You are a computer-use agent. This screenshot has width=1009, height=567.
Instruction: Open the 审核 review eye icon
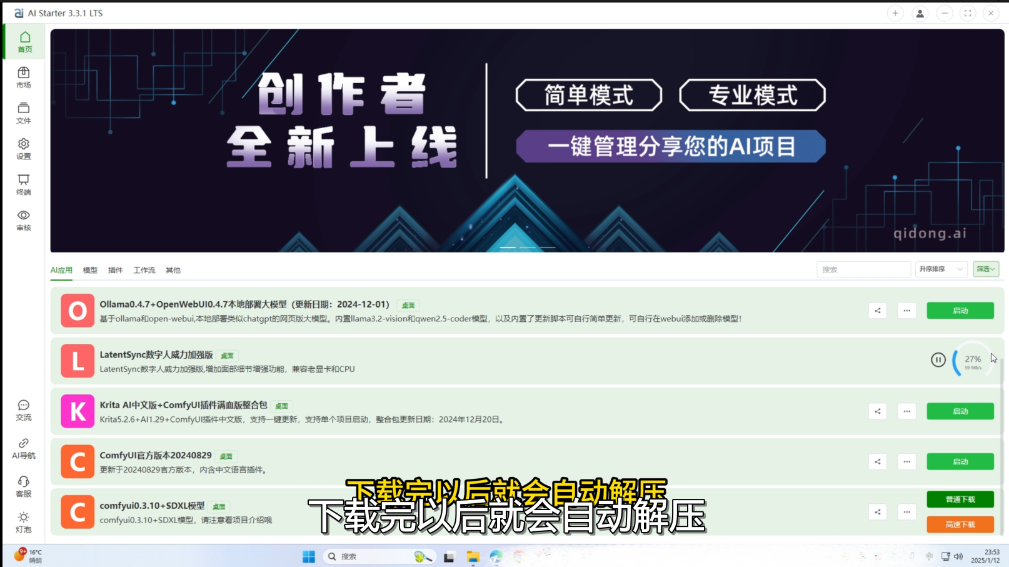(24, 220)
